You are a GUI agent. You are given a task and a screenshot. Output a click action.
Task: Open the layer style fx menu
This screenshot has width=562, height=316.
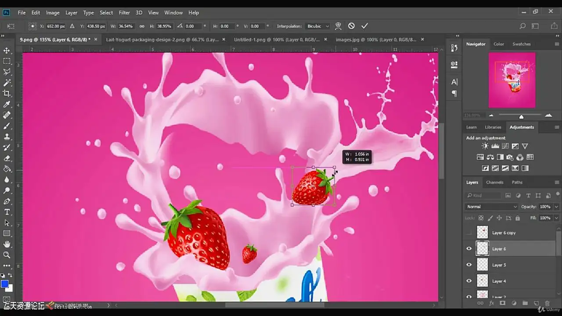coord(492,303)
